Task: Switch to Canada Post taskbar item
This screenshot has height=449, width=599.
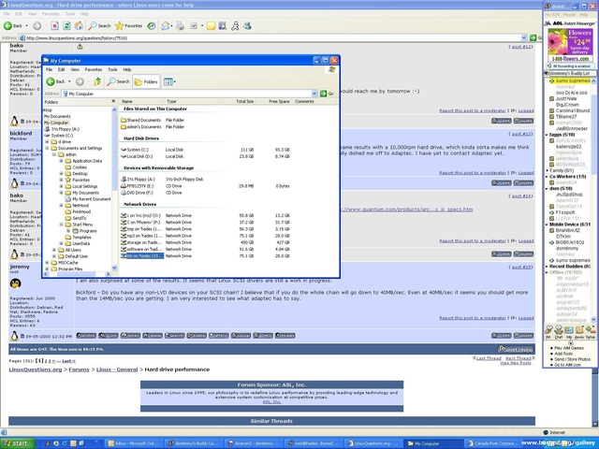Action: [x=492, y=443]
